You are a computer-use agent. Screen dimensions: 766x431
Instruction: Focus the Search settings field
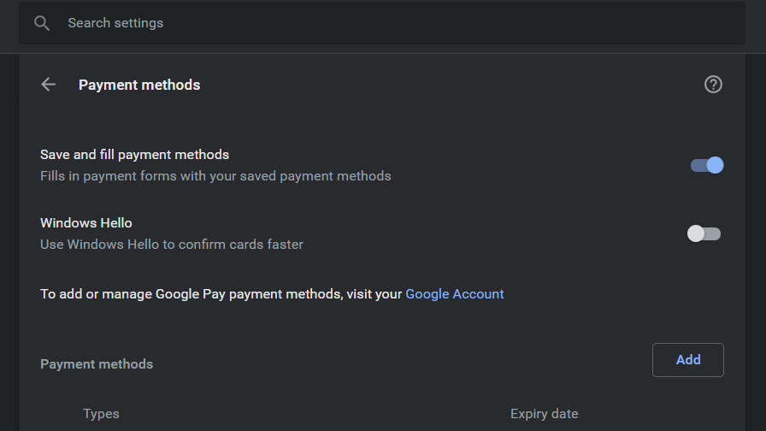pos(342,23)
